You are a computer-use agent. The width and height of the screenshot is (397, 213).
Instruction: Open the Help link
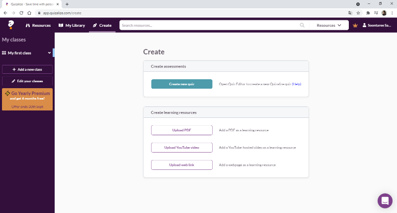[x=297, y=84]
